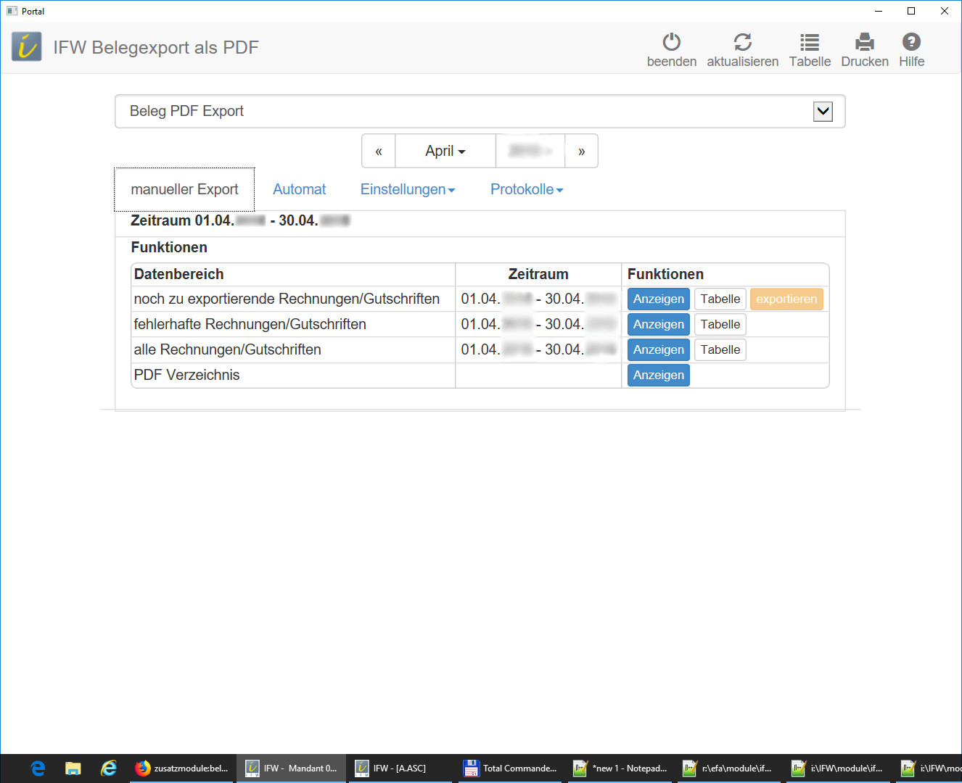Print using the Drucken icon

click(864, 42)
